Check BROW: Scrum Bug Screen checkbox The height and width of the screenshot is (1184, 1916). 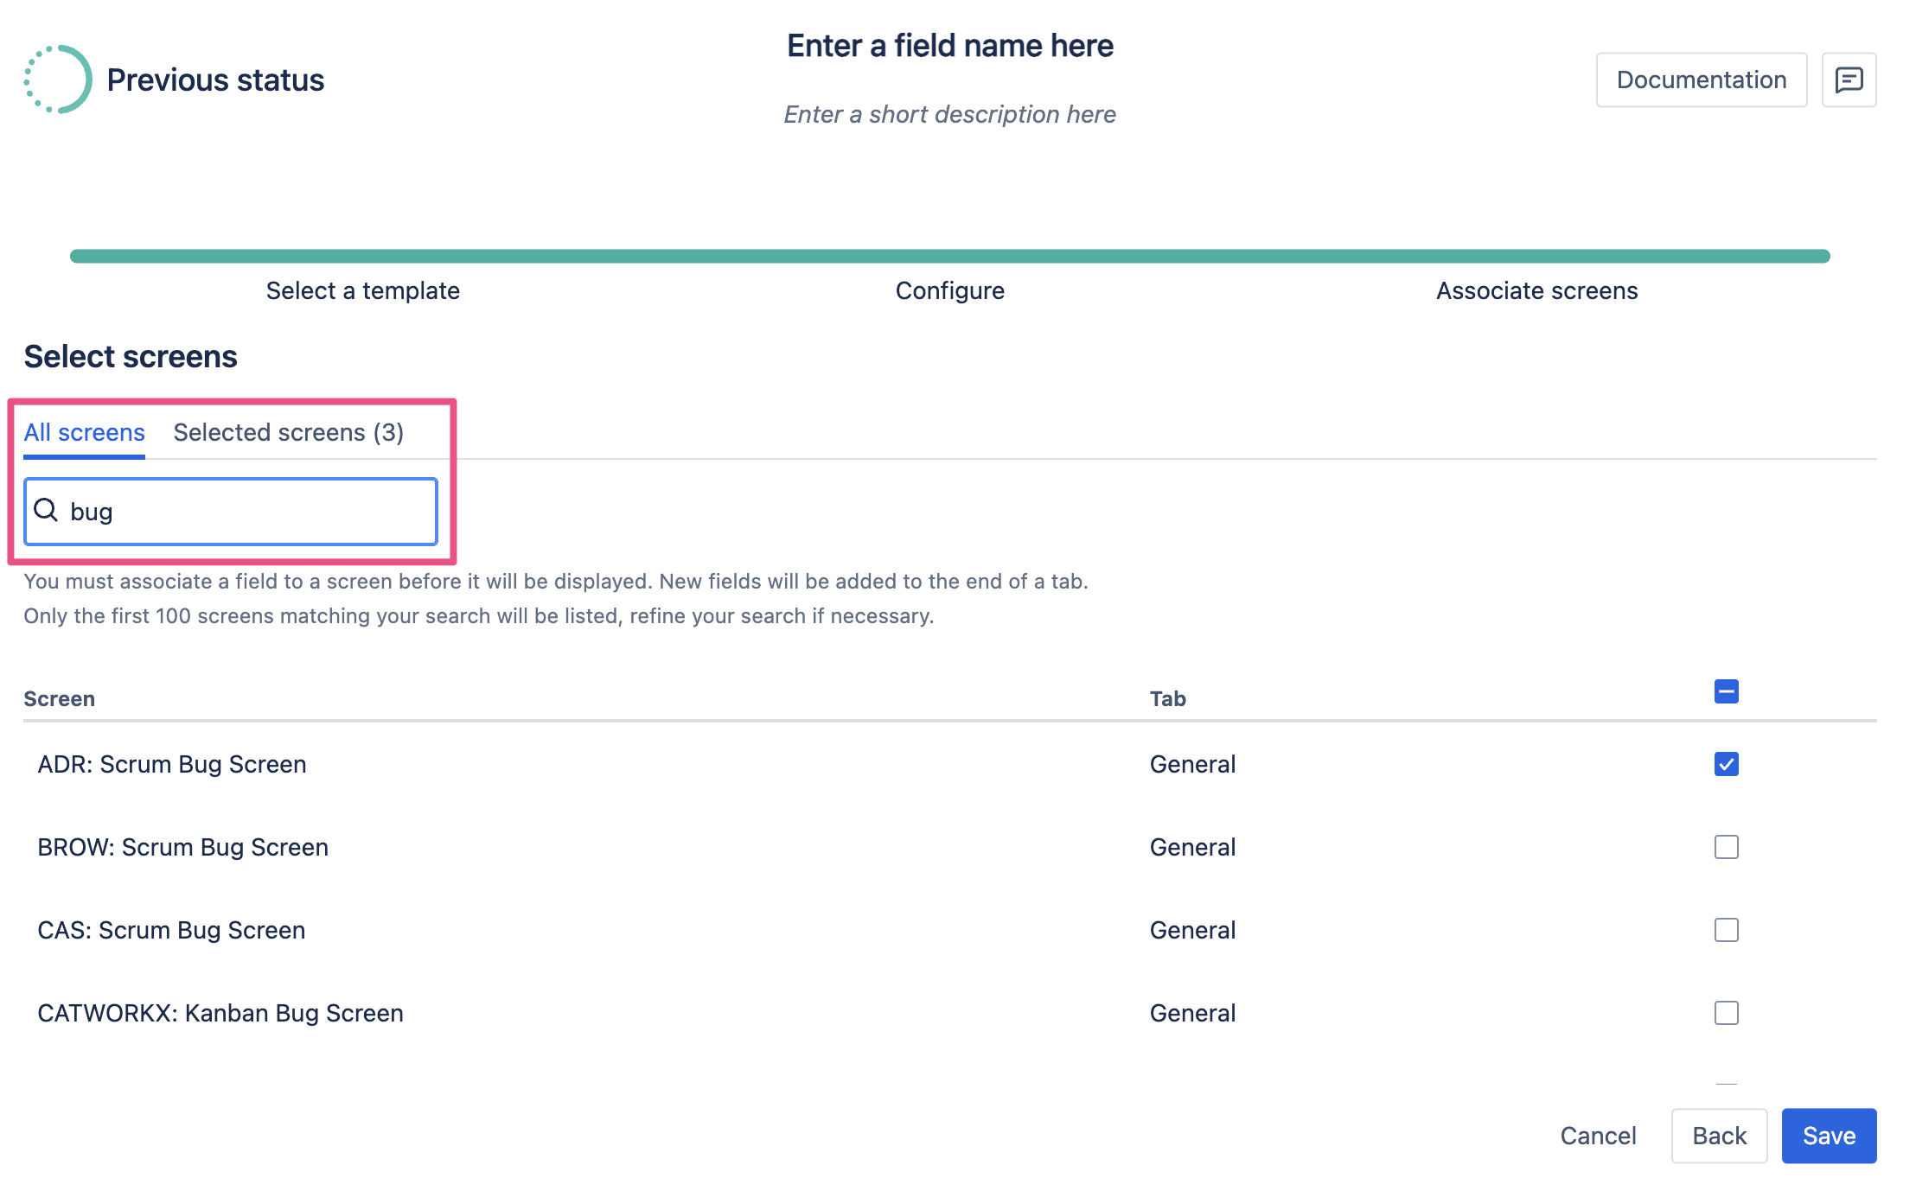pos(1726,847)
